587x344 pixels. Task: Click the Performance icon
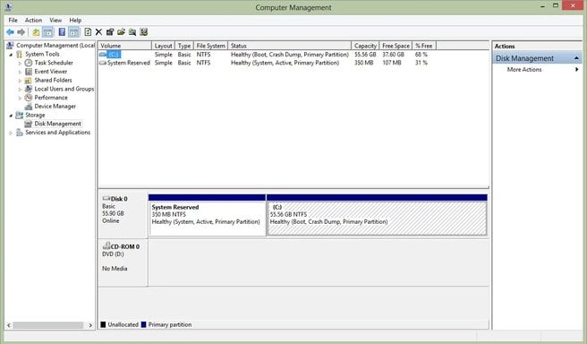pyautogui.click(x=29, y=98)
